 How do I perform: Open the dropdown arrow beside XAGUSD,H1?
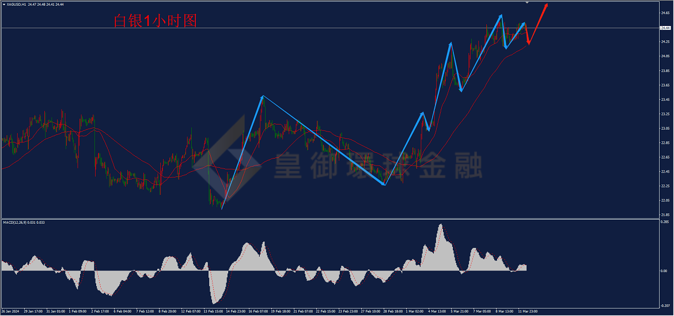coord(4,4)
